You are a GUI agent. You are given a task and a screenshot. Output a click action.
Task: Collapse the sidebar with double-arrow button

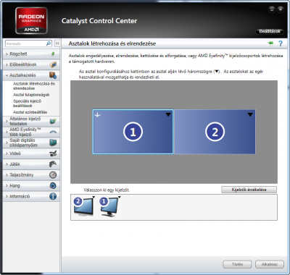57,43
